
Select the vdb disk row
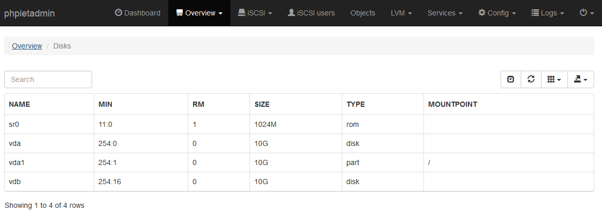point(299,182)
